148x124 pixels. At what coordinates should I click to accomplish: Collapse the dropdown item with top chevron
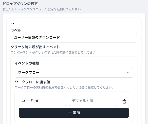pos(13,24)
